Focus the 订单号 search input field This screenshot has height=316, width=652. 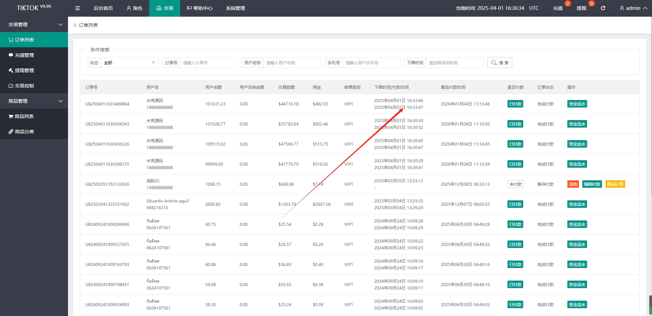[209, 63]
